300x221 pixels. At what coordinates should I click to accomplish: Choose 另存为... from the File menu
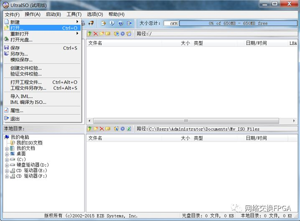[42, 54]
